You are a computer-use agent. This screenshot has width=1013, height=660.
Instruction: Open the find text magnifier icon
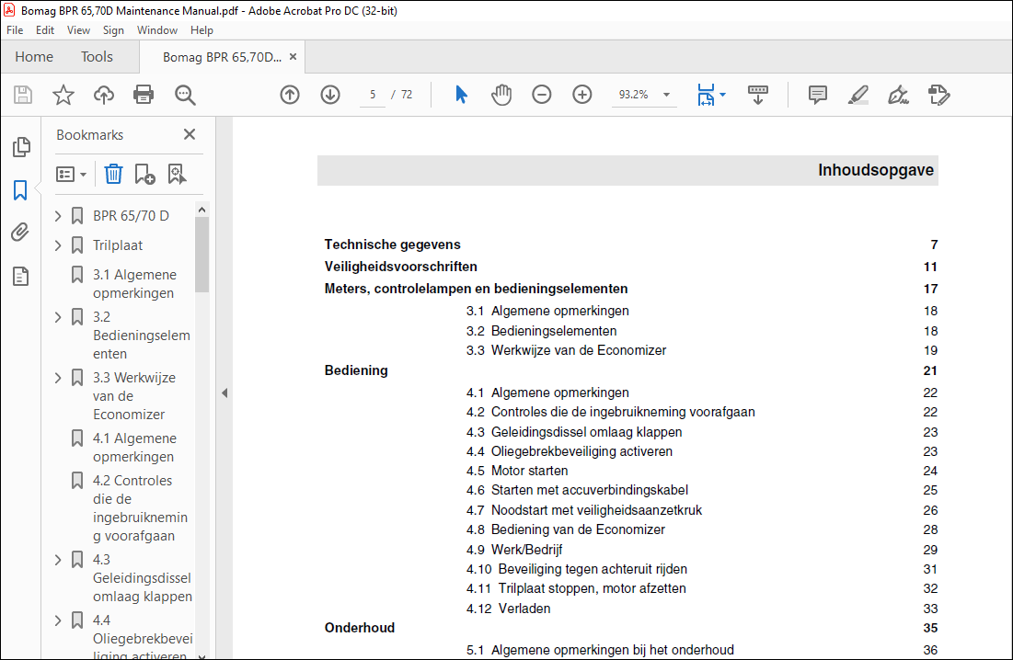(185, 95)
